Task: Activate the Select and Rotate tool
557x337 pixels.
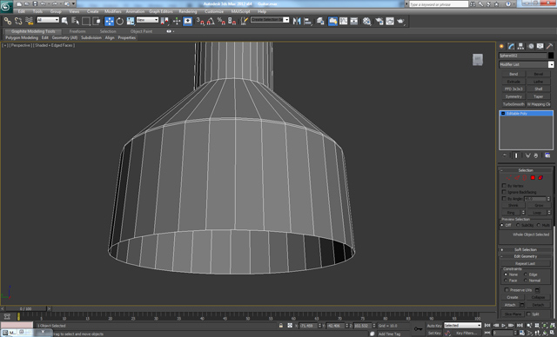Action: click(120, 21)
